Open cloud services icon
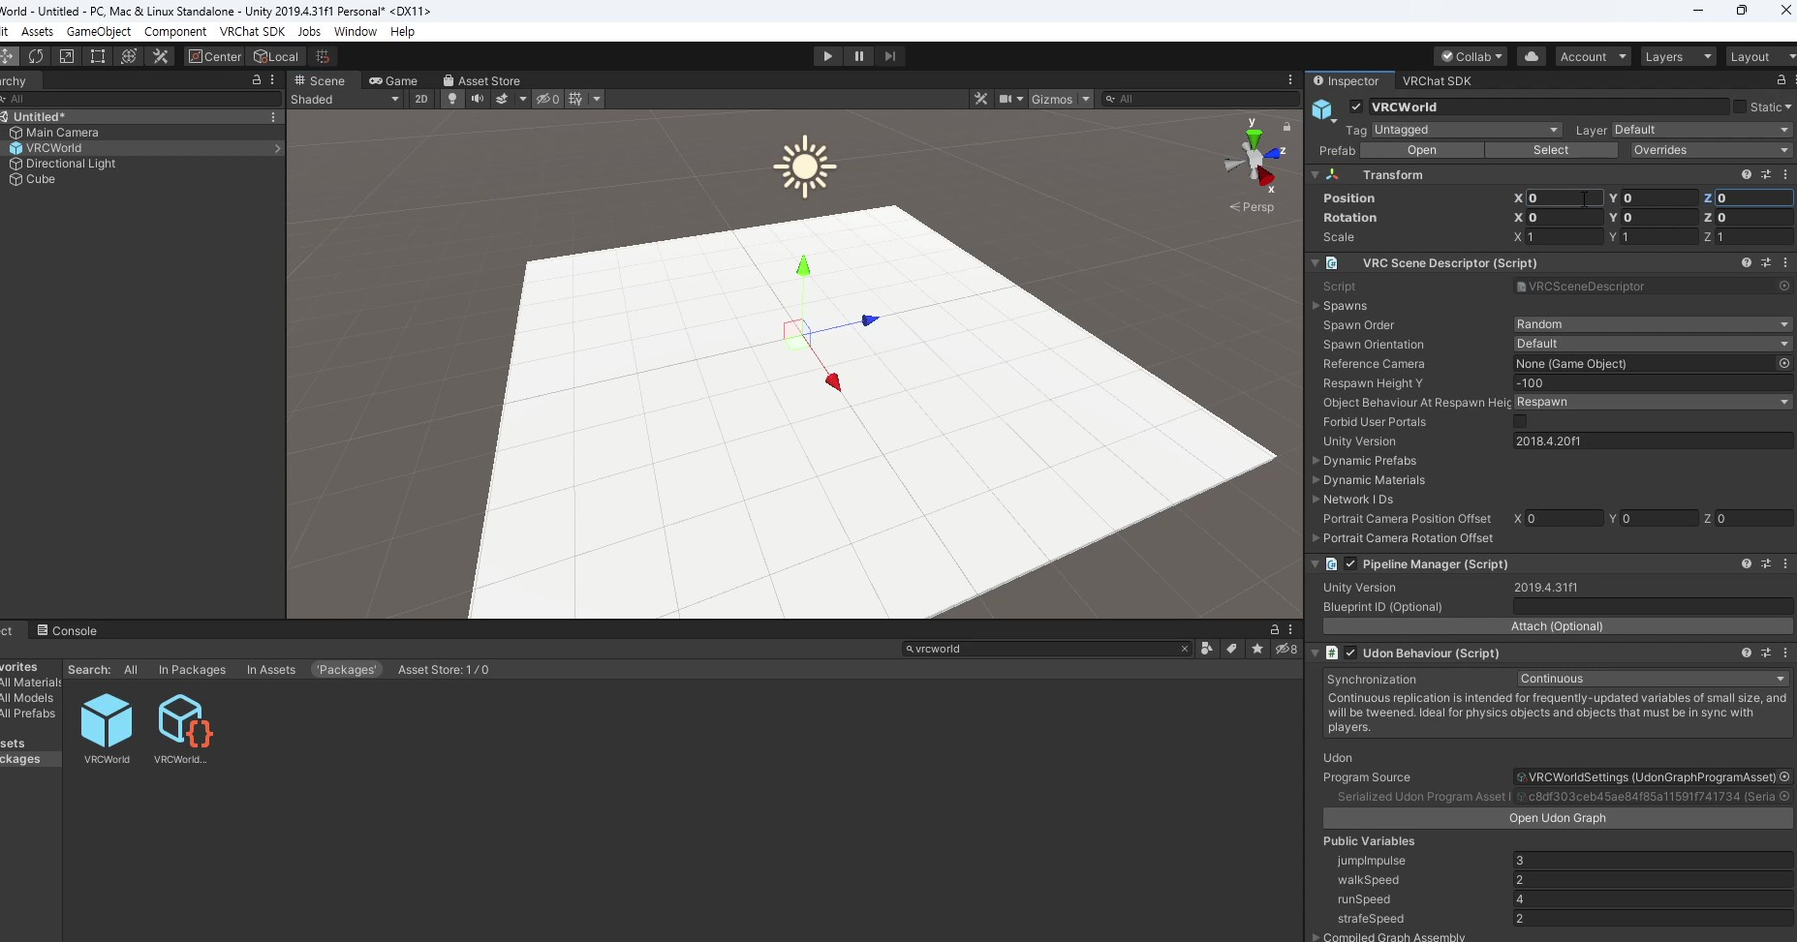This screenshot has height=942, width=1797. click(1532, 56)
